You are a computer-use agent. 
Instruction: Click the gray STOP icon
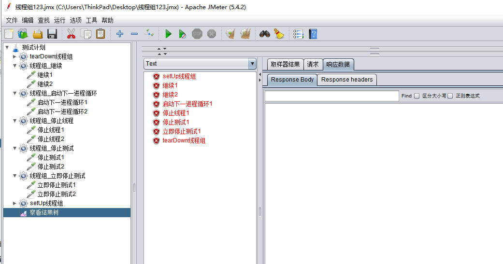(197, 34)
